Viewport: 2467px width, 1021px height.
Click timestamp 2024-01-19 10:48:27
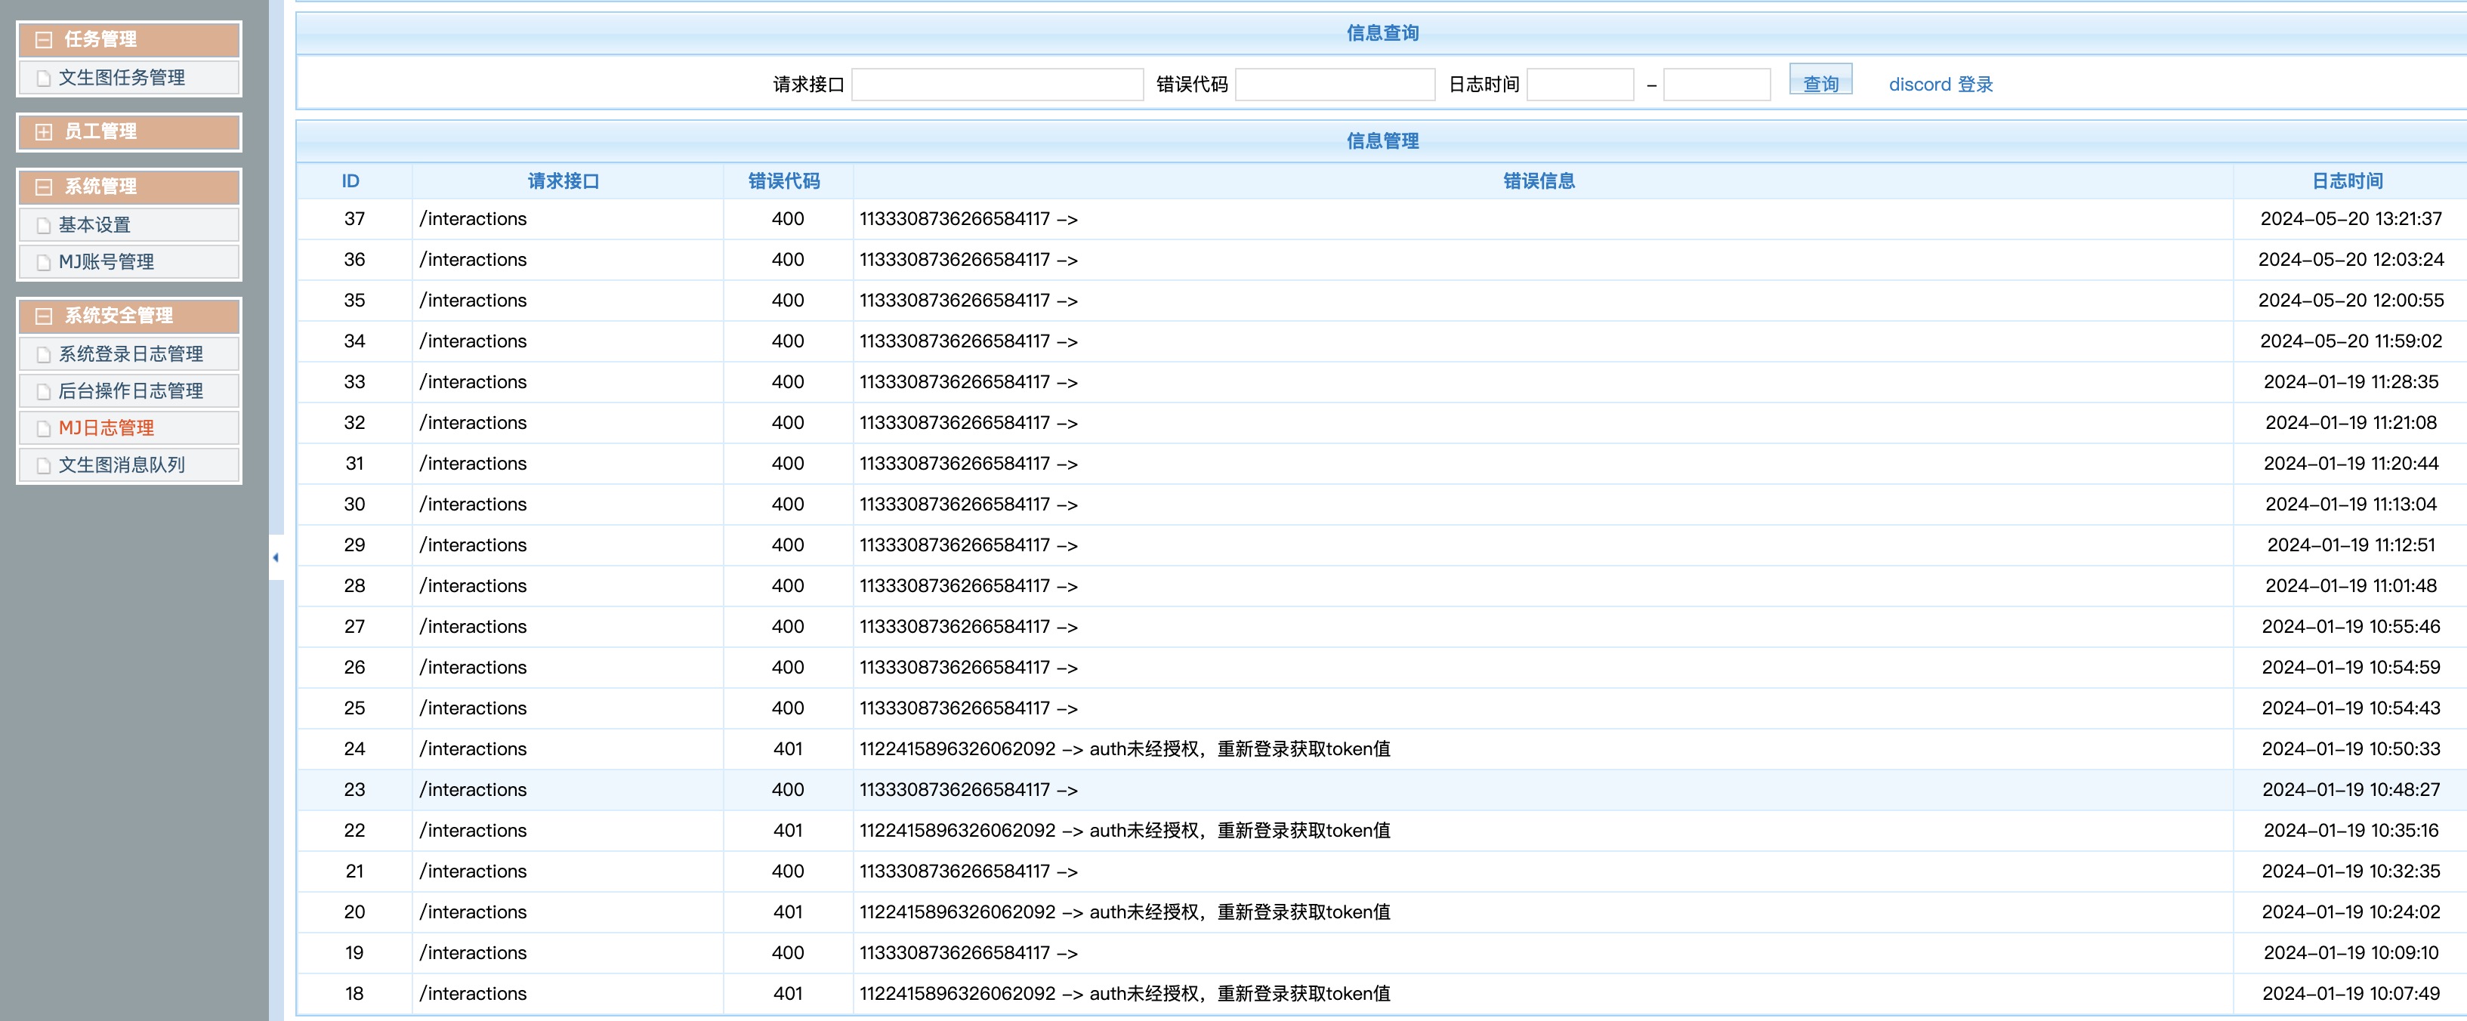[2351, 790]
